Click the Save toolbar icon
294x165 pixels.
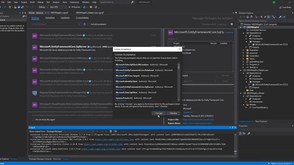pos(19,7)
